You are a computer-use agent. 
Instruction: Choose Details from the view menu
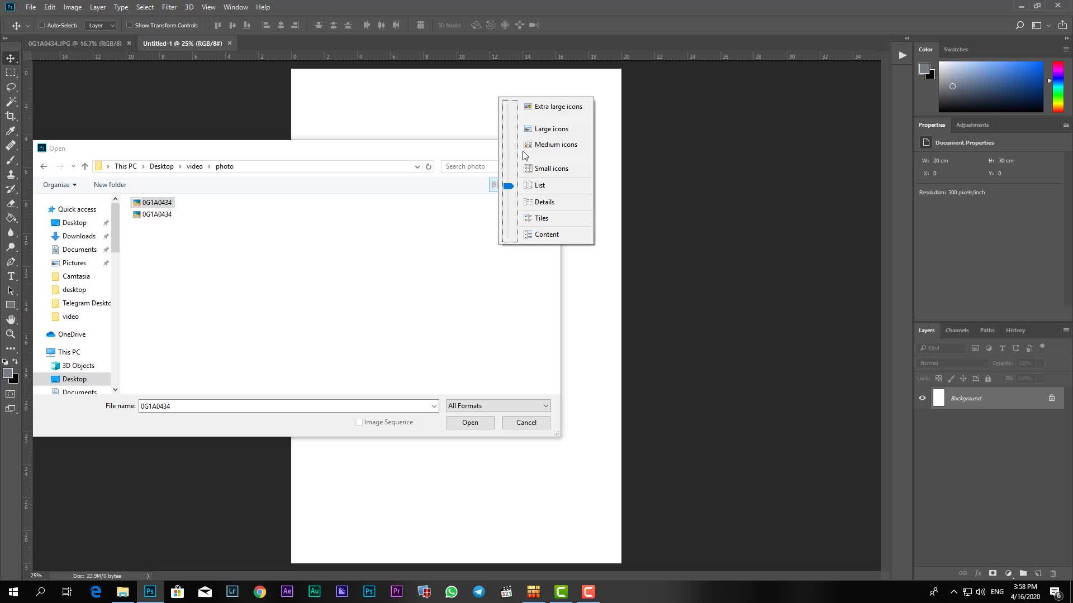coord(544,202)
